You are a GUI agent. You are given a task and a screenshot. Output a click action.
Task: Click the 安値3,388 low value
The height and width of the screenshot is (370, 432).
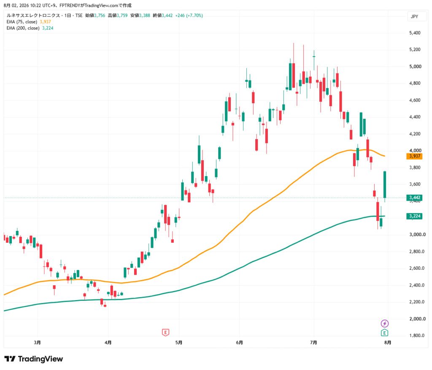[x=140, y=16]
